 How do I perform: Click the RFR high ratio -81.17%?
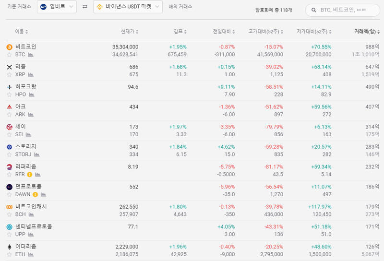point(274,167)
